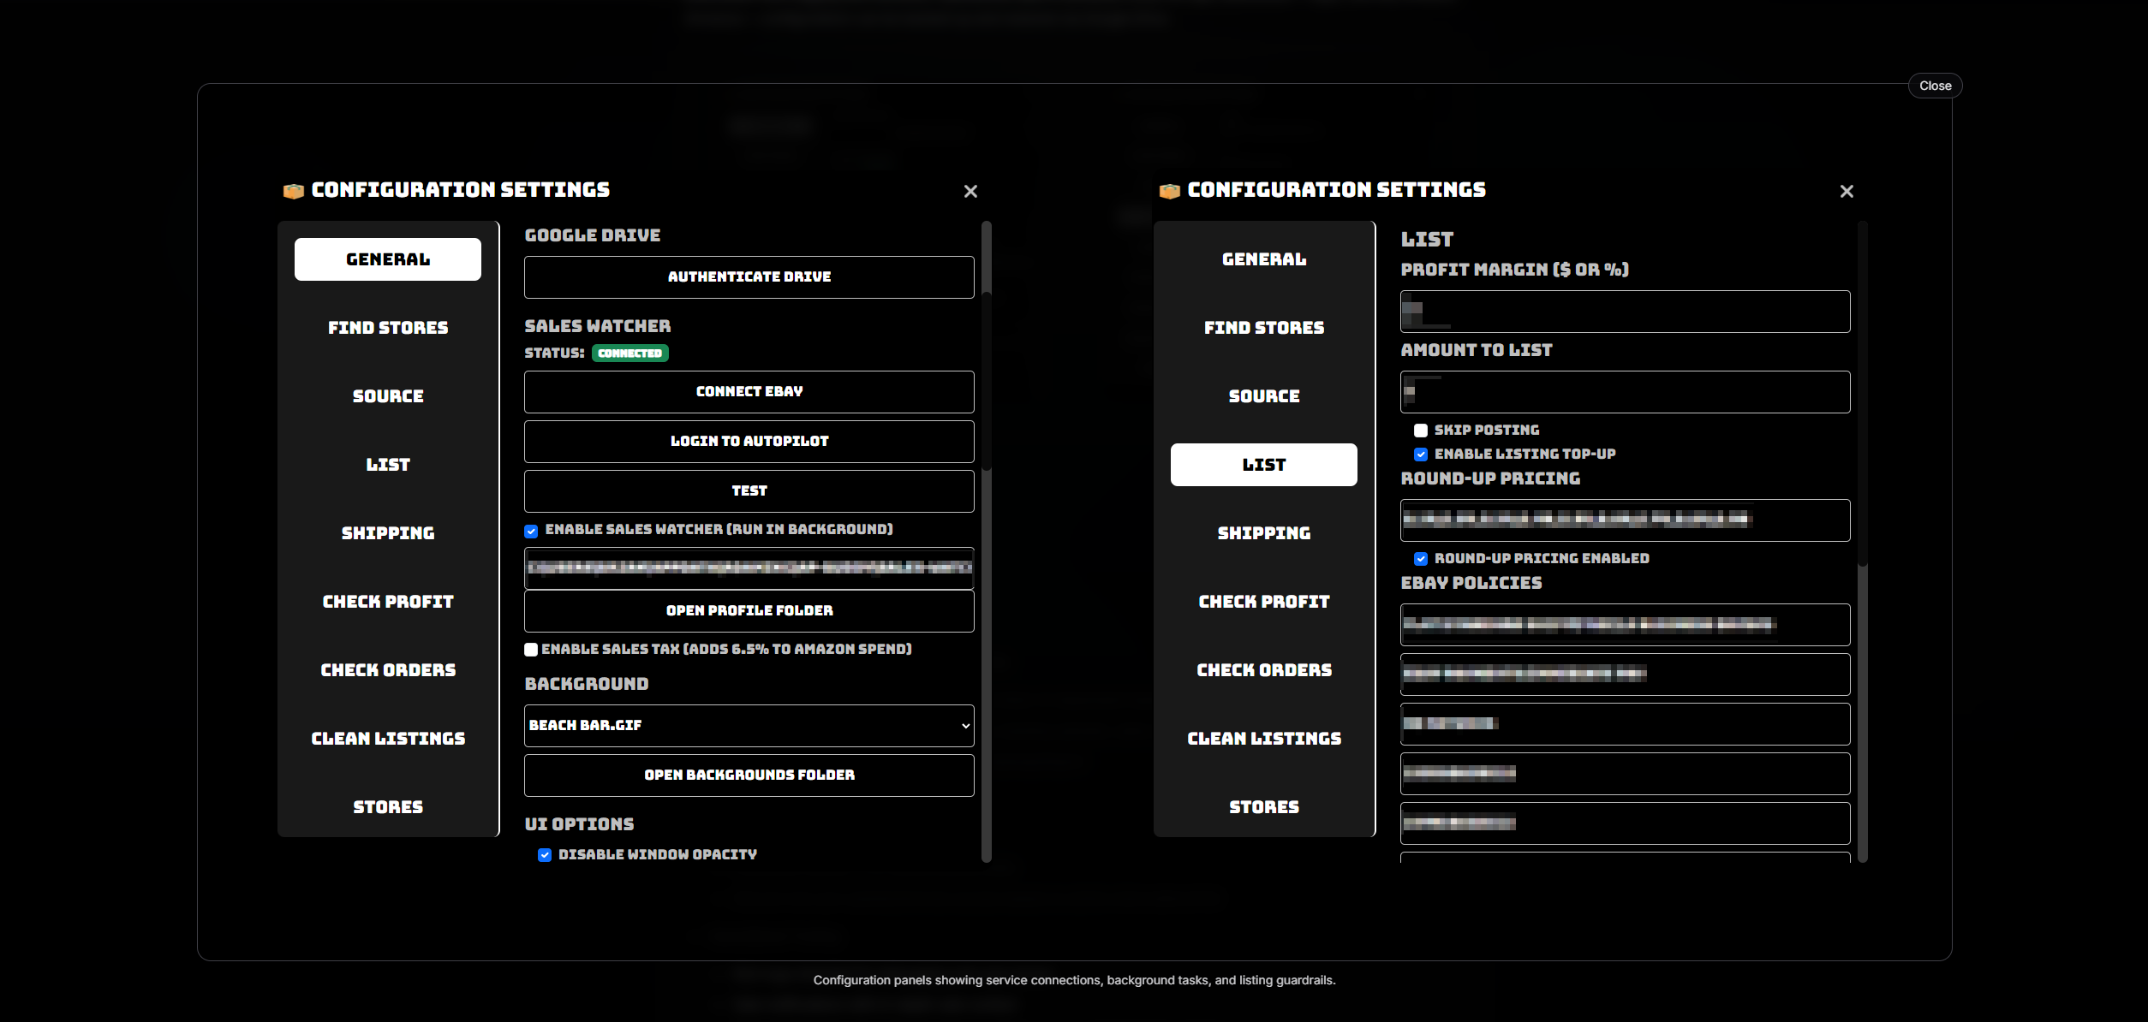Open Check Profit tab in left panel
The width and height of the screenshot is (2148, 1022).
tap(388, 602)
